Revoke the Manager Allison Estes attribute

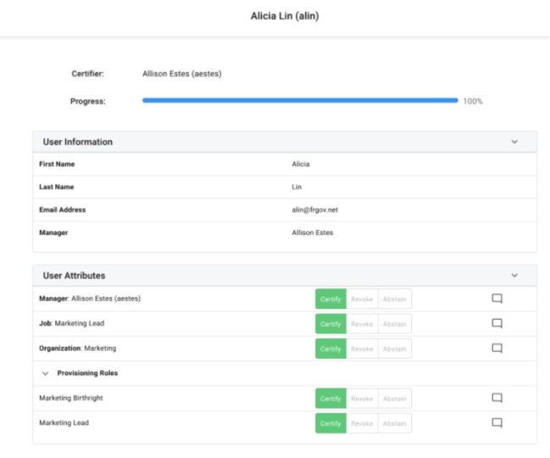point(362,299)
